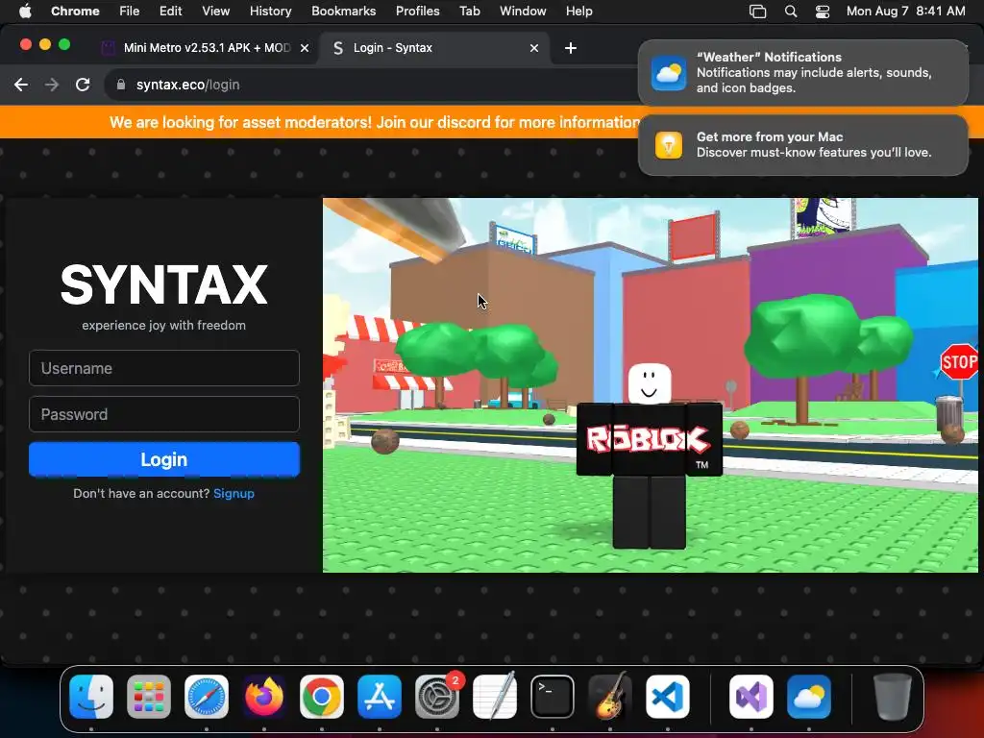Open the App Store dock icon
984x738 pixels.
tap(380, 697)
